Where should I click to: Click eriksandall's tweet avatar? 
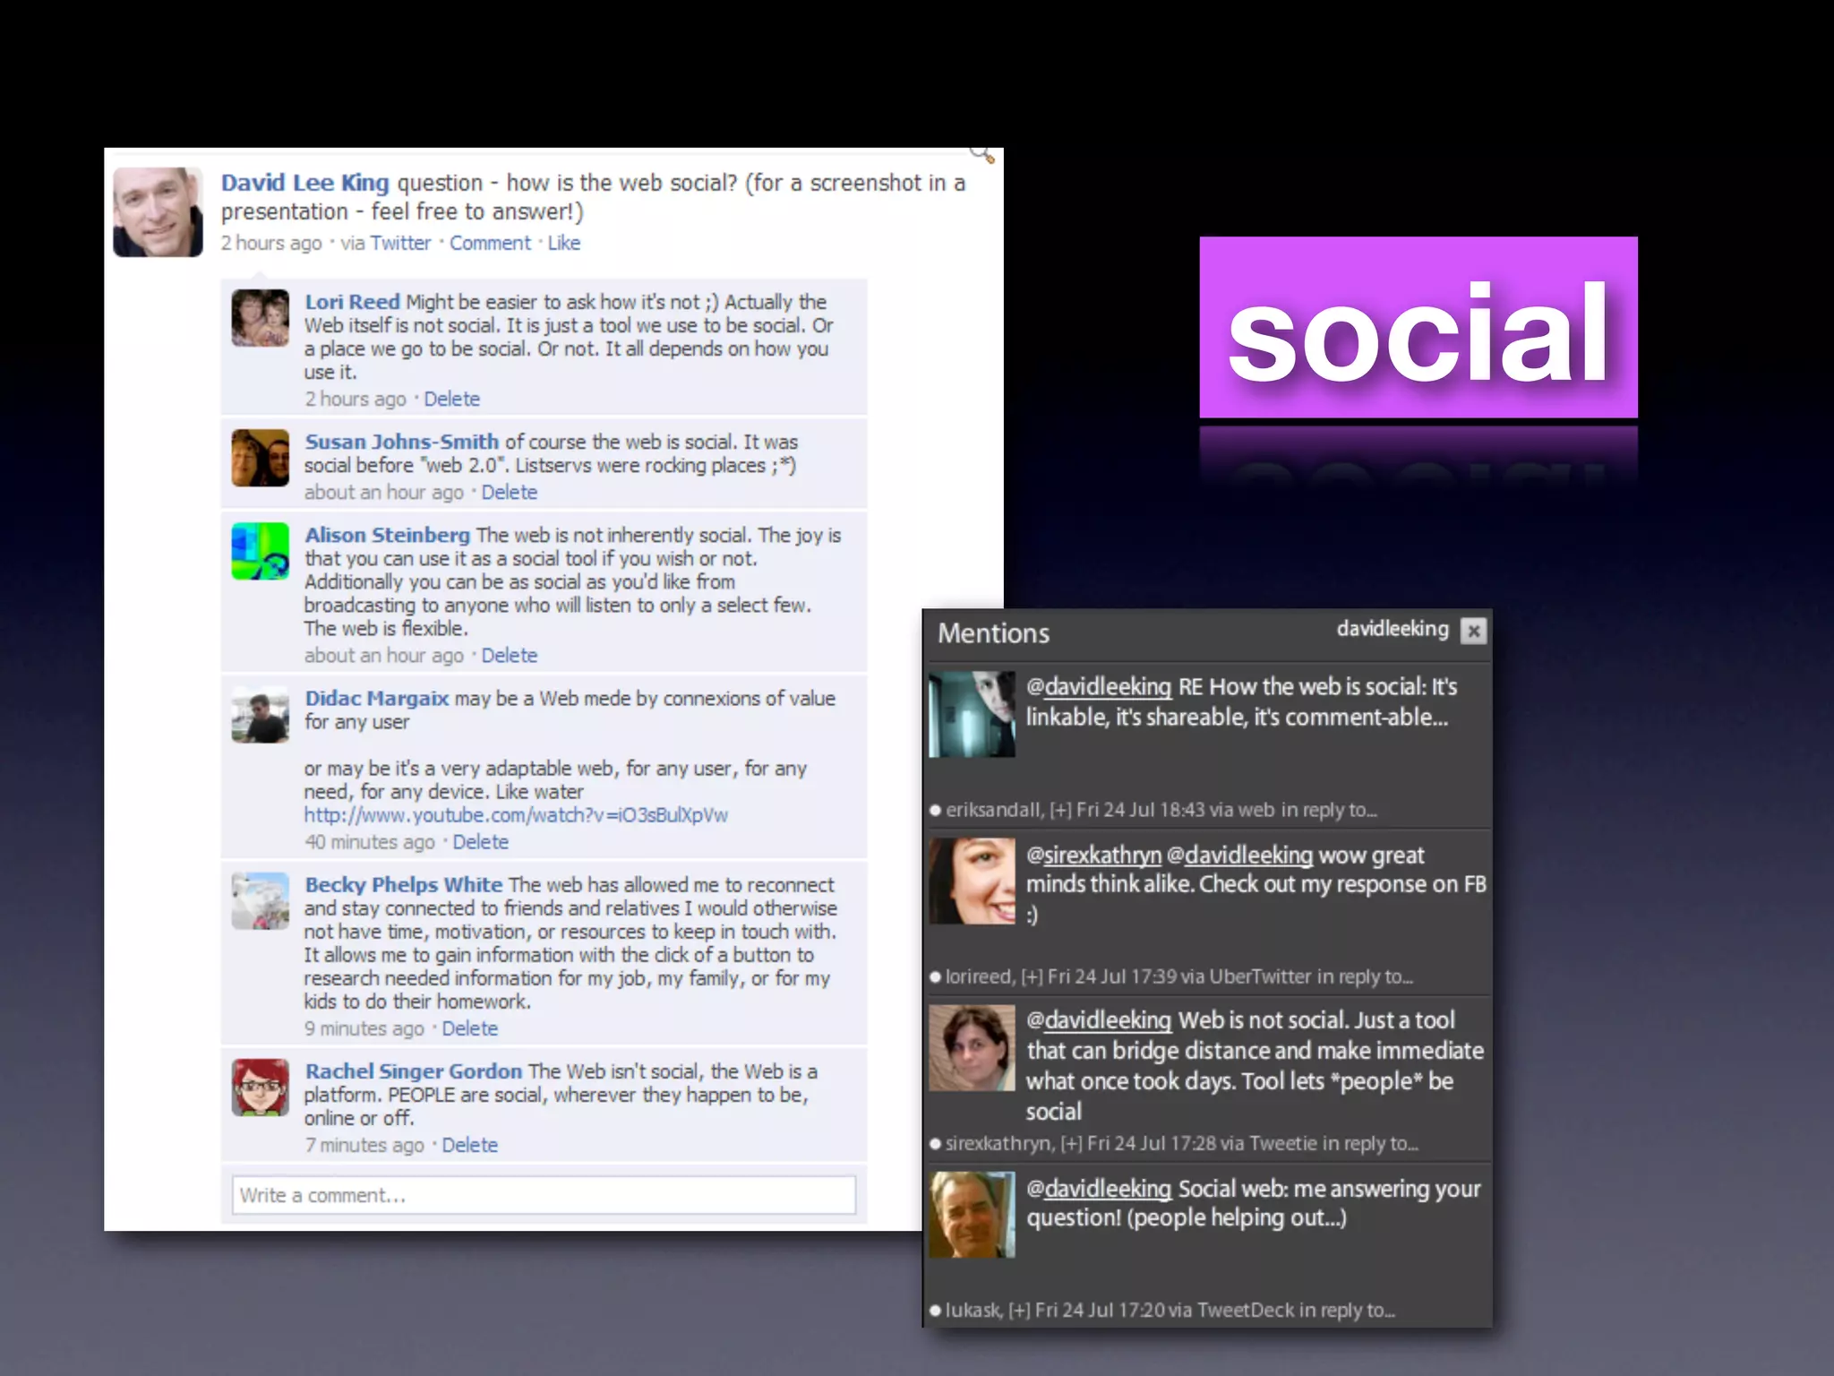point(972,714)
